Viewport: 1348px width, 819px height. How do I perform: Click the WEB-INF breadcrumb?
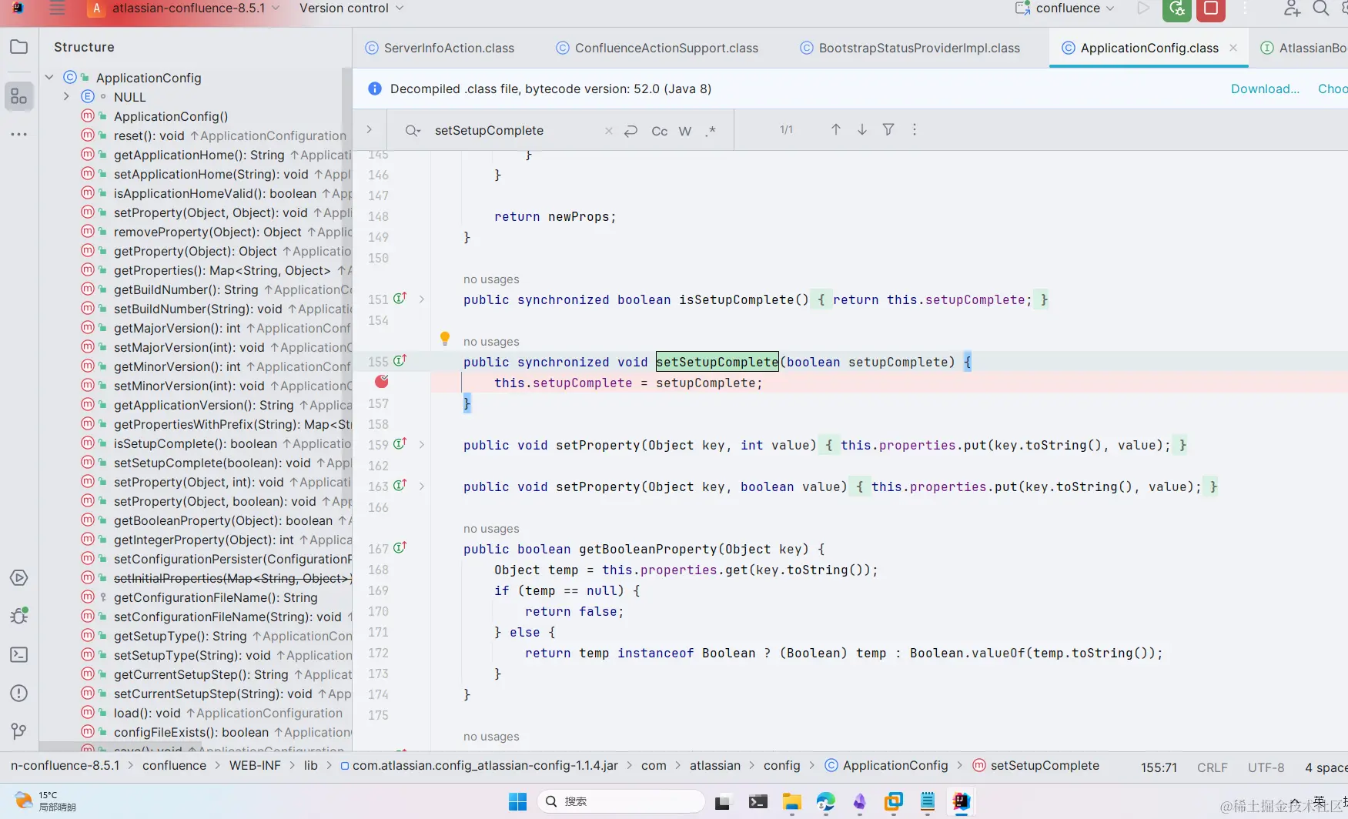click(255, 766)
